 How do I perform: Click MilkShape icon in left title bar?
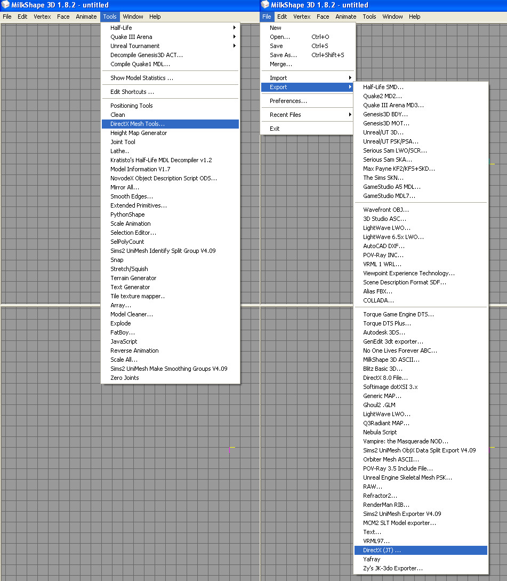tap(5, 5)
